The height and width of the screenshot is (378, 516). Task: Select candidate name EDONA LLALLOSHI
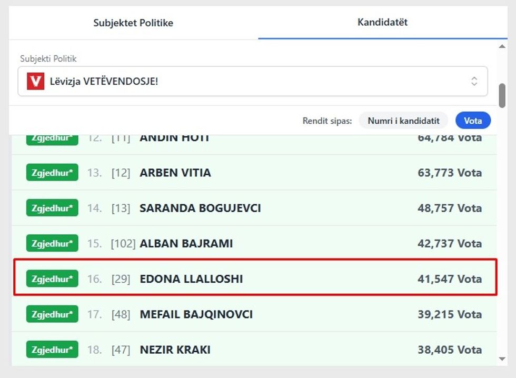[191, 279]
